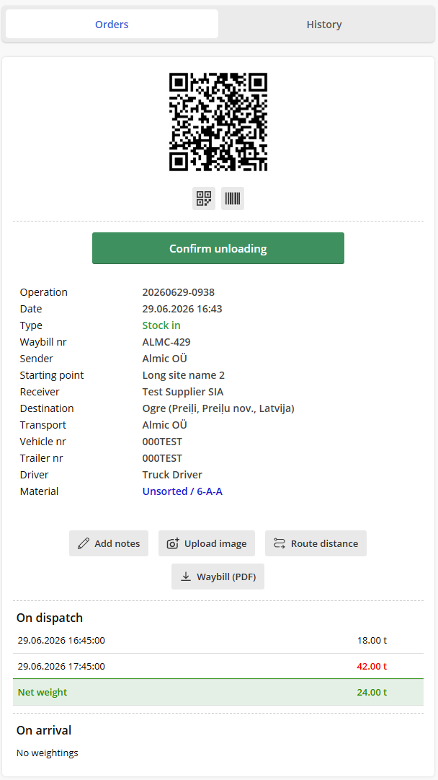This screenshot has width=438, height=780.
Task: Click the Net weight 24.00 t row
Action: (218, 692)
